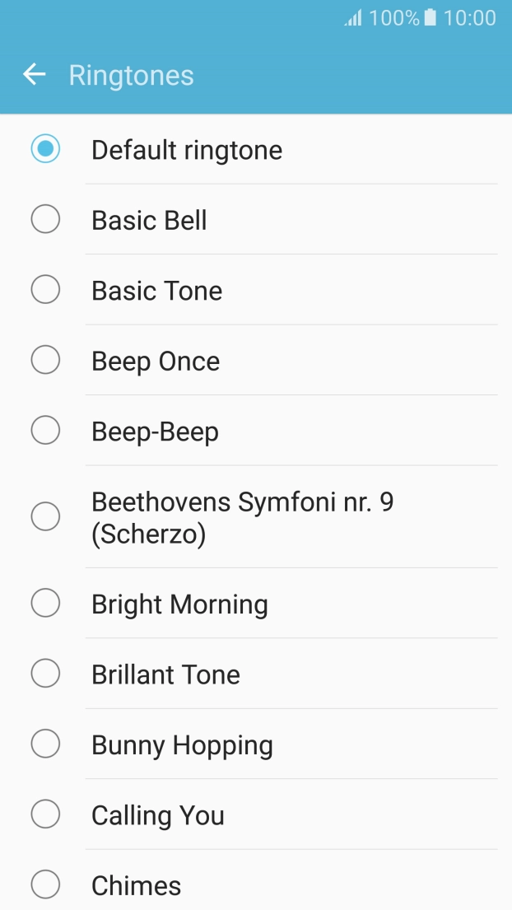The height and width of the screenshot is (910, 512).
Task: Select the Calling You ringtone
Action: (x=45, y=814)
